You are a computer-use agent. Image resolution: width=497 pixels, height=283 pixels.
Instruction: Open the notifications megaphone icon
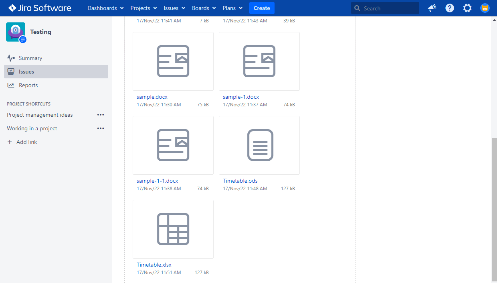432,8
